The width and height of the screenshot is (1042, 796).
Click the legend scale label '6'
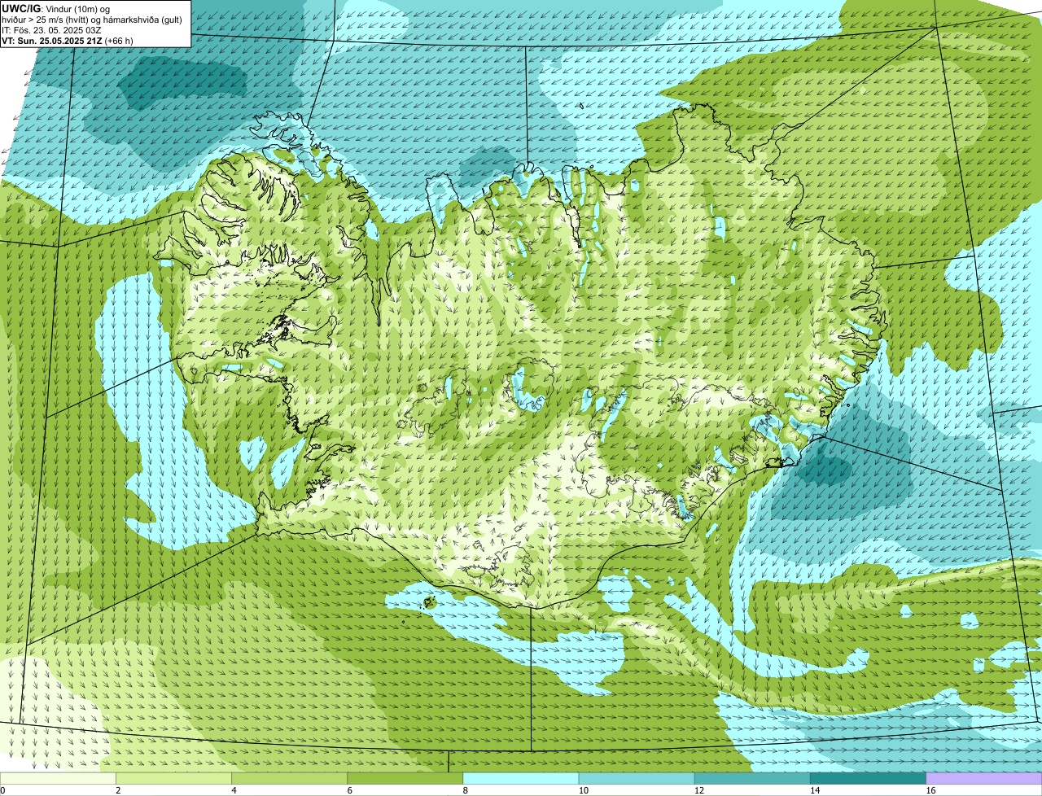click(349, 790)
